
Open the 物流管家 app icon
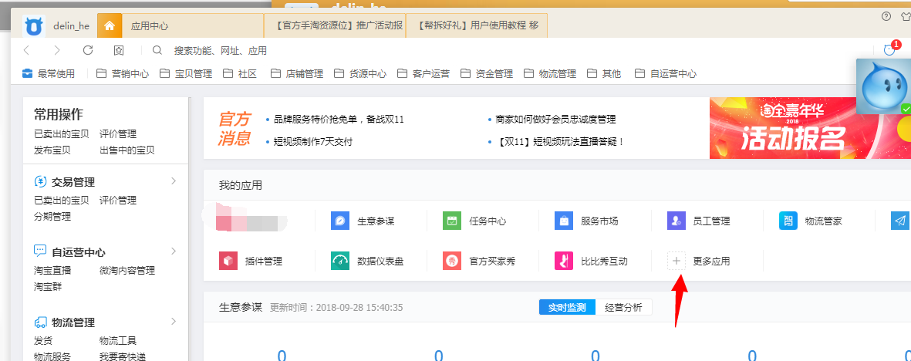coord(788,221)
